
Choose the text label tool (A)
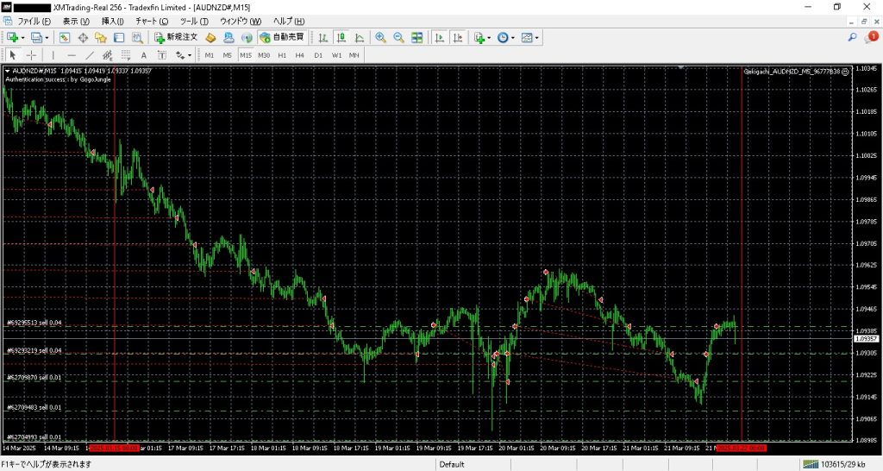143,55
